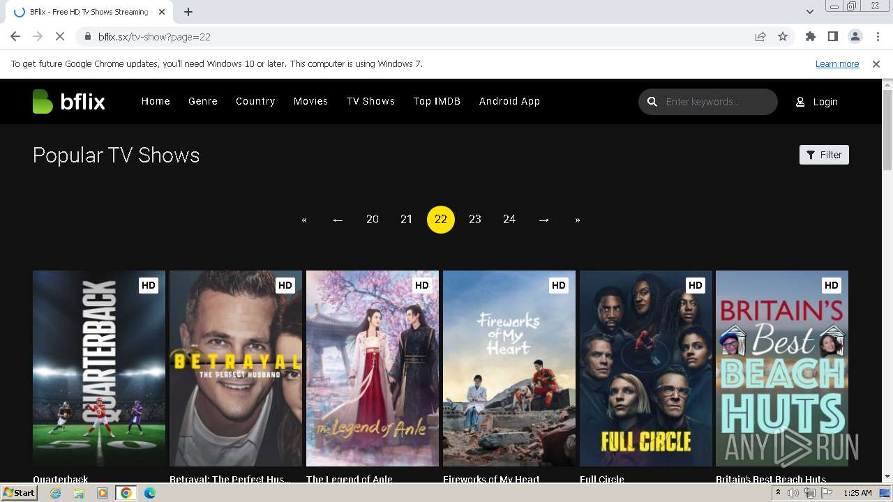
Task: Open Windows Explorer folder from taskbar
Action: click(79, 493)
